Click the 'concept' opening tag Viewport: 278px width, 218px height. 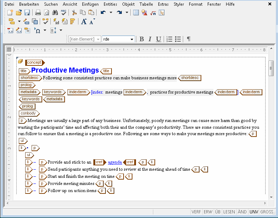(35, 63)
